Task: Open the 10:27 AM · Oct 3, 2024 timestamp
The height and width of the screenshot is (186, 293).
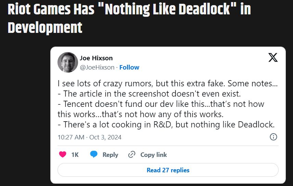Action: tap(90, 137)
